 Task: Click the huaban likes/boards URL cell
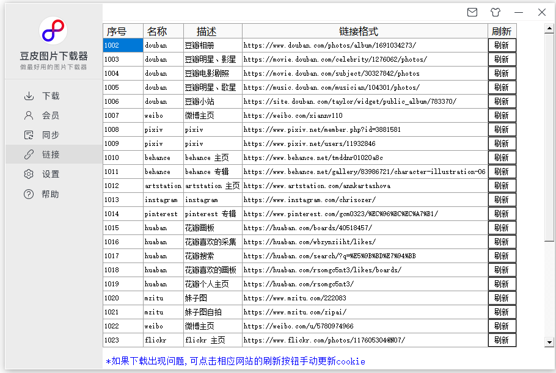click(365, 270)
